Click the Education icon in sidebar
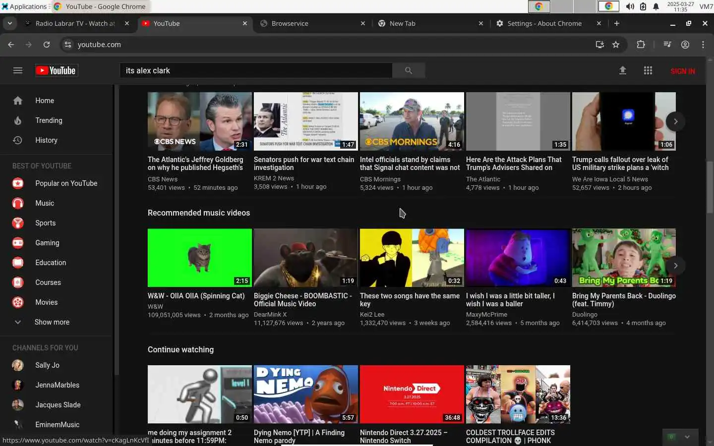Screen dimensions: 714x446 18,263
